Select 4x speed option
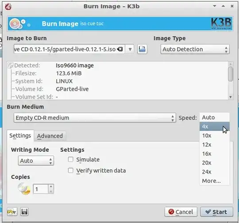 pyautogui.click(x=215, y=127)
